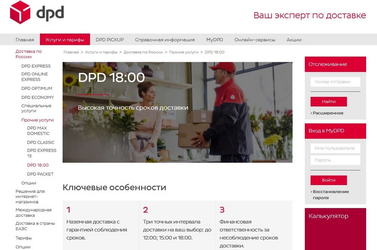Screen dimensions: 377x250
Task: Open the Онлайн-сервисы menu item
Action: (255, 40)
